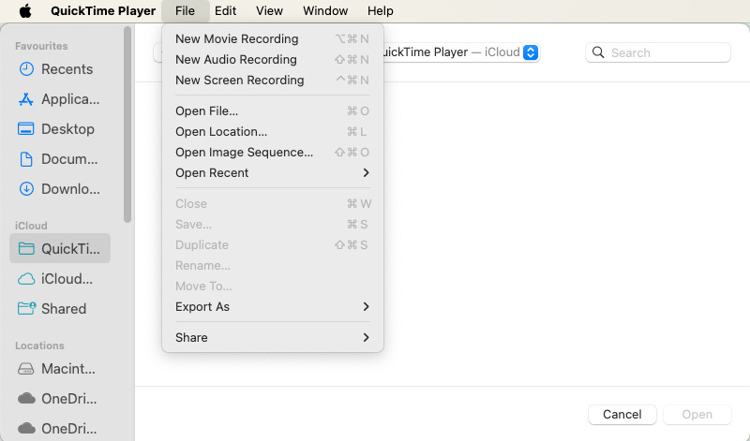Screen dimensions: 750x441
Task: Select the second OneDrive location
Action: 60,428
